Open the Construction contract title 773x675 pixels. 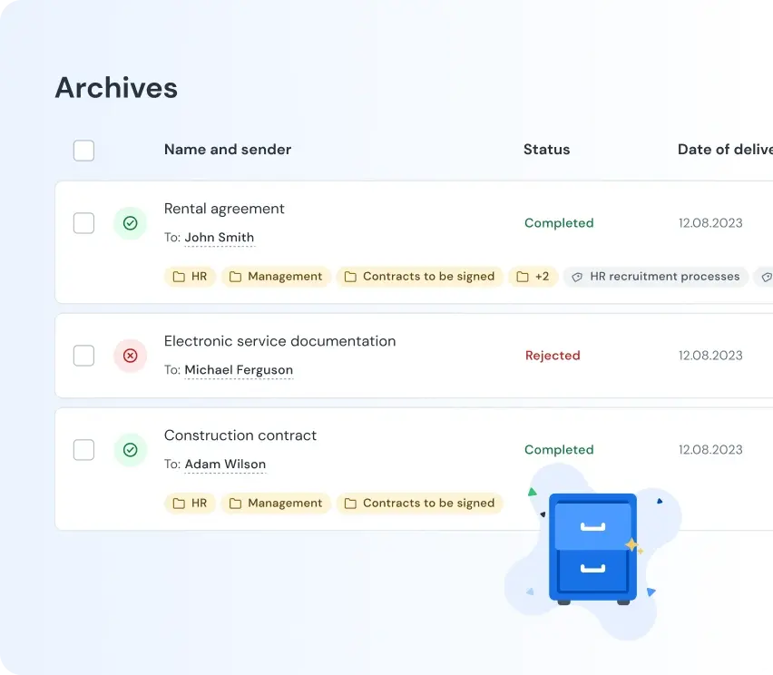click(240, 435)
